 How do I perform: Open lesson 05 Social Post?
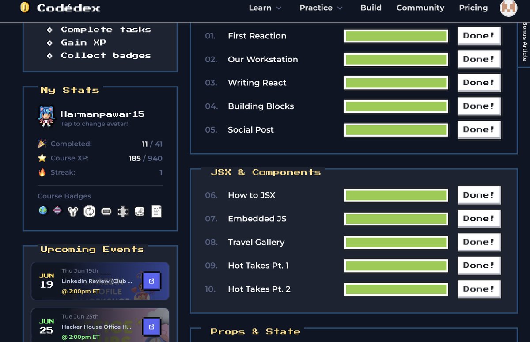(x=251, y=129)
